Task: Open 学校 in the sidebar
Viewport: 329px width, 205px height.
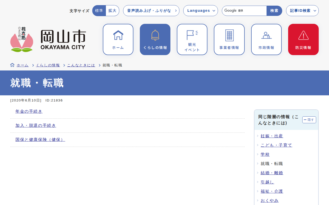Action: [x=265, y=155]
